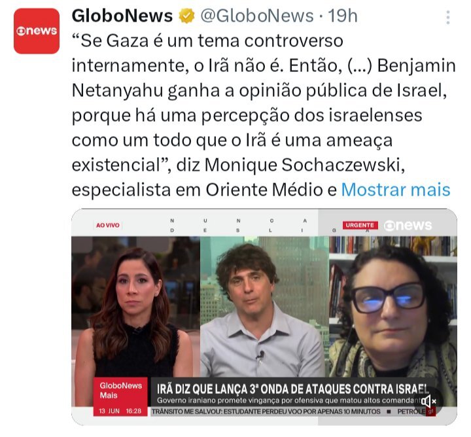Click the GloboNews logo watermark in video
The height and width of the screenshot is (437, 471).
pos(408,226)
